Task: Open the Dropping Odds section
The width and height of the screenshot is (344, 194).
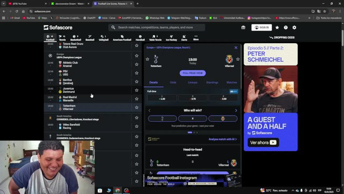Action: (282, 37)
